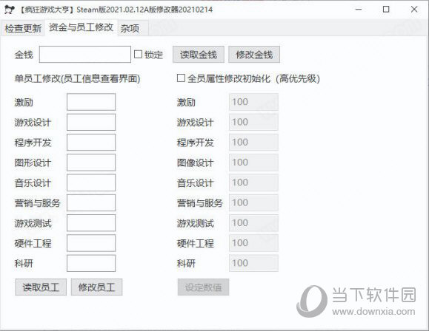Click the all-staff 硬件工程 field showing 100
The width and height of the screenshot is (429, 331).
253,243
